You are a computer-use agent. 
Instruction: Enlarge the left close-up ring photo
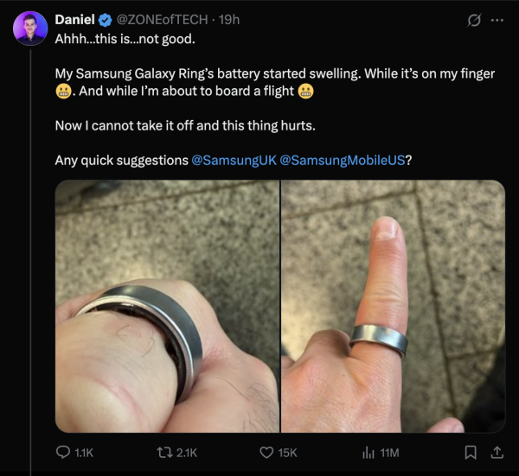pos(167,306)
